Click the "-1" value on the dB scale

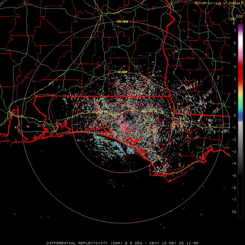coord(234,127)
